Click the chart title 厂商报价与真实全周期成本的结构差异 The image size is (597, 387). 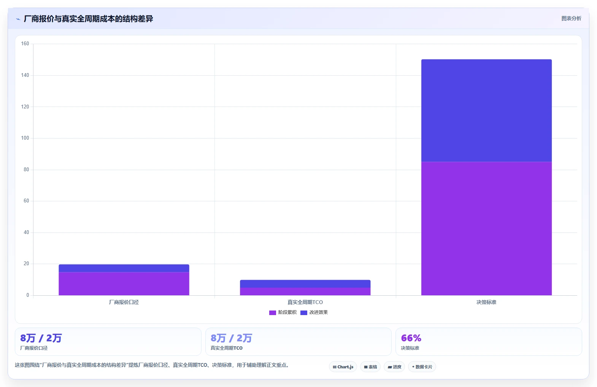click(x=88, y=19)
